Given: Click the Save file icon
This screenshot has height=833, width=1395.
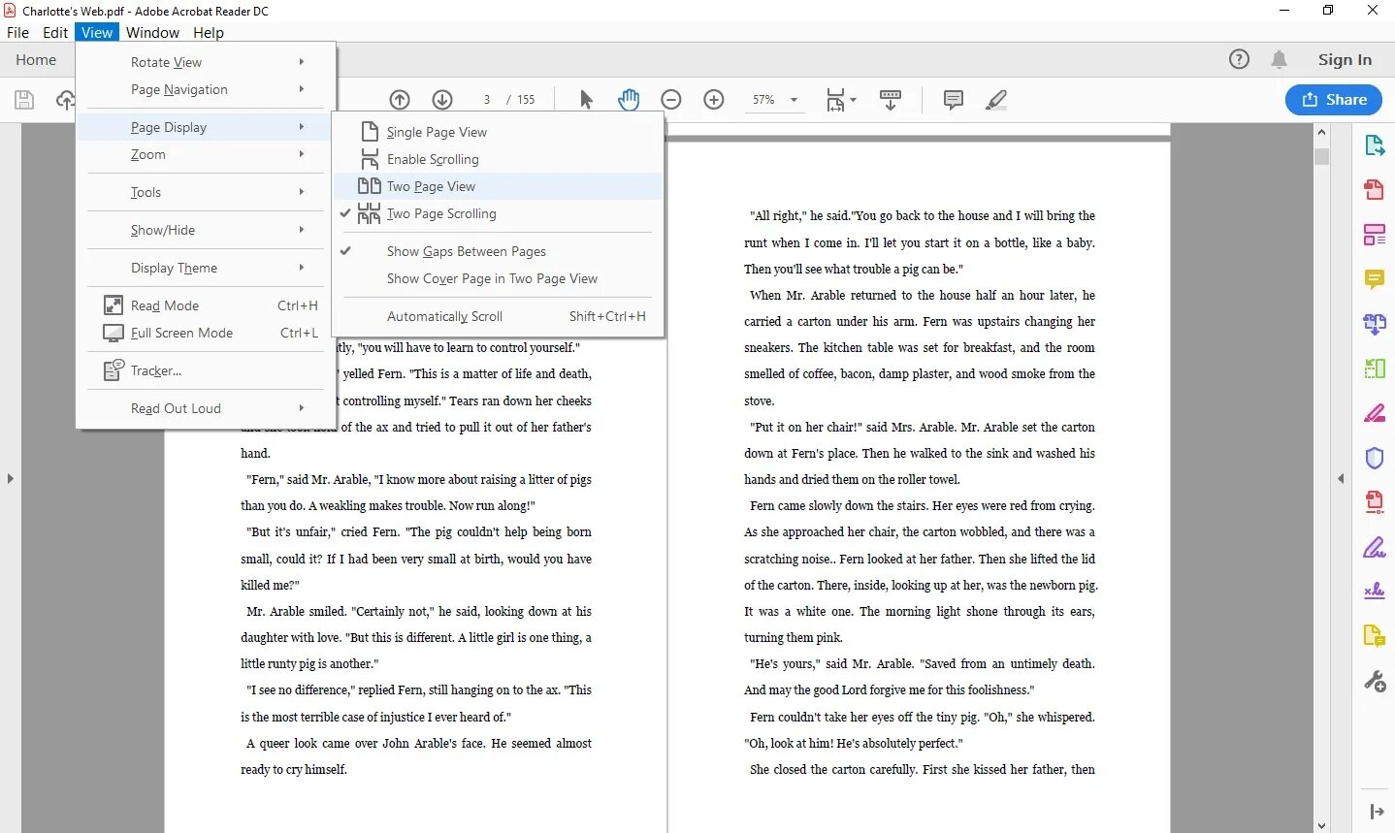Looking at the screenshot, I should click(24, 100).
